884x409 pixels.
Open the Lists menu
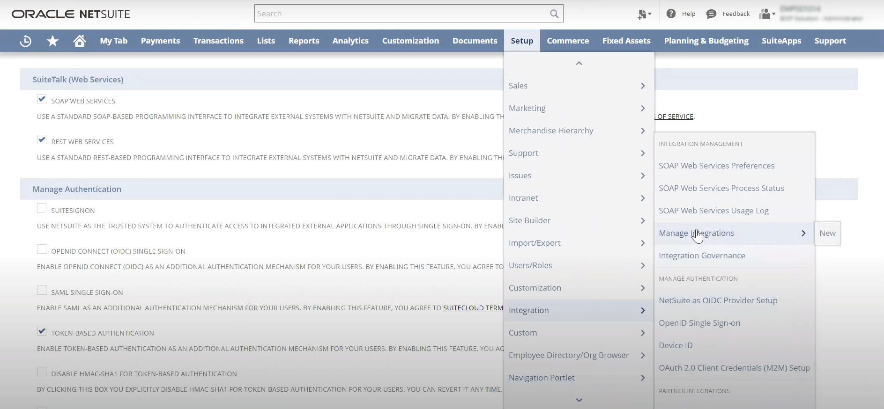(x=266, y=41)
